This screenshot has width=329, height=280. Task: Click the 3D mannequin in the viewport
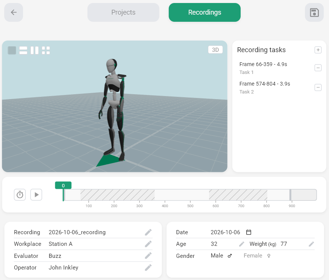click(114, 110)
